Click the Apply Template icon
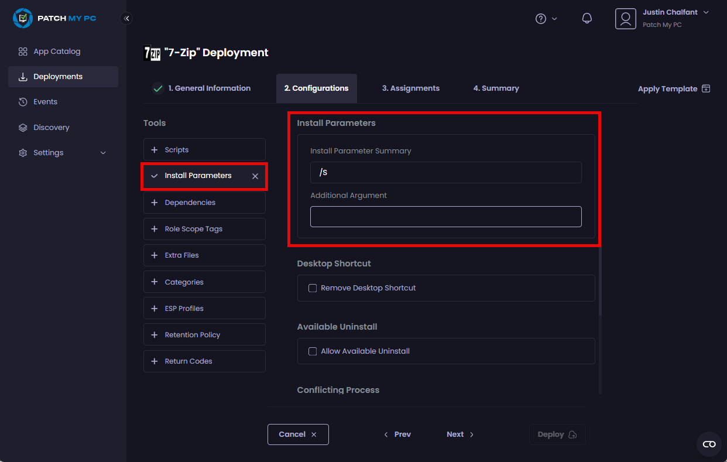727x462 pixels. tap(706, 88)
